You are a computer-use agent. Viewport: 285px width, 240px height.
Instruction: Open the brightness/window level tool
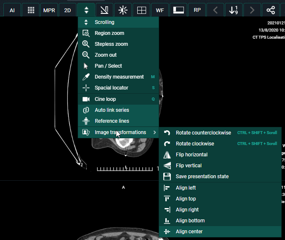pos(123,10)
